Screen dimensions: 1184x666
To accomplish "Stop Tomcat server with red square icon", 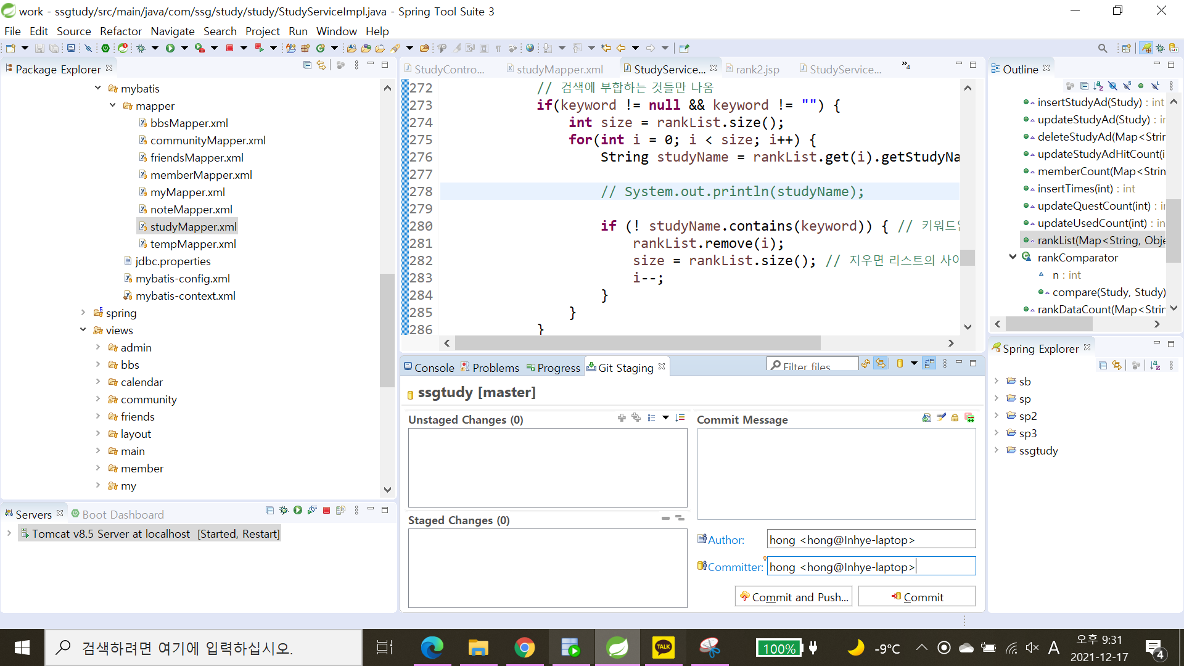I will (x=326, y=511).
